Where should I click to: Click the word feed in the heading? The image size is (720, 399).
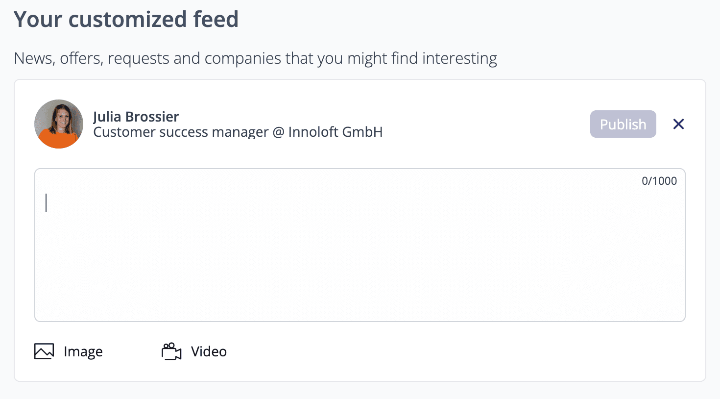point(216,20)
